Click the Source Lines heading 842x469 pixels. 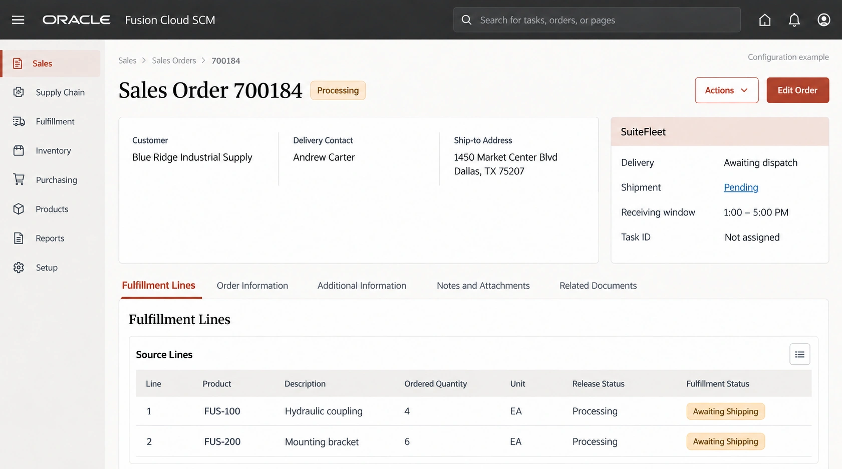pos(164,355)
